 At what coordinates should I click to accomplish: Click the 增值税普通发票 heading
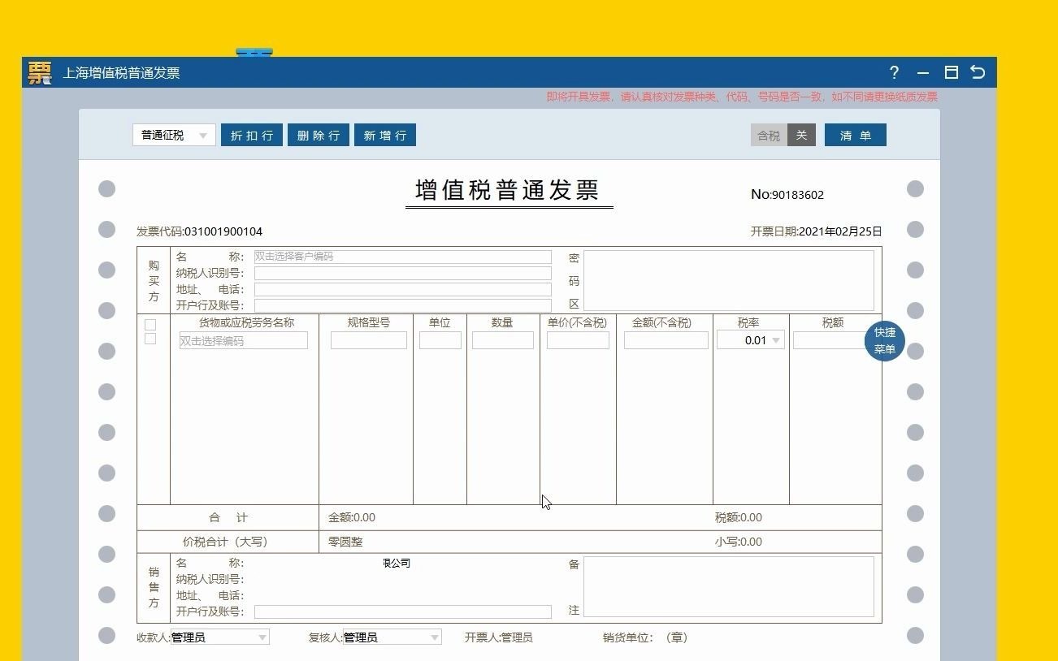pyautogui.click(x=508, y=190)
